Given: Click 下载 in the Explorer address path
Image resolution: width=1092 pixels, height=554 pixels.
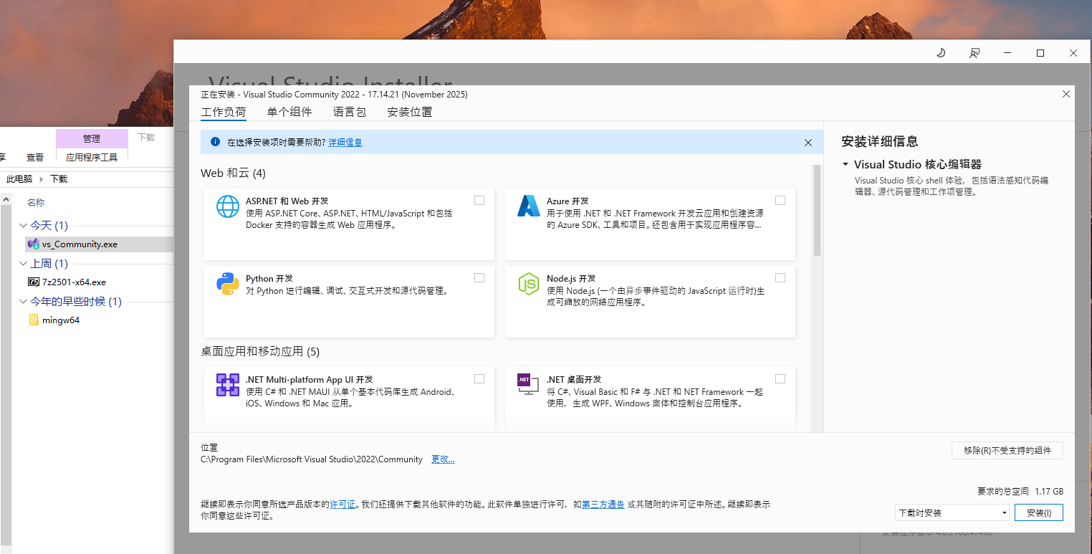Looking at the screenshot, I should (x=59, y=179).
